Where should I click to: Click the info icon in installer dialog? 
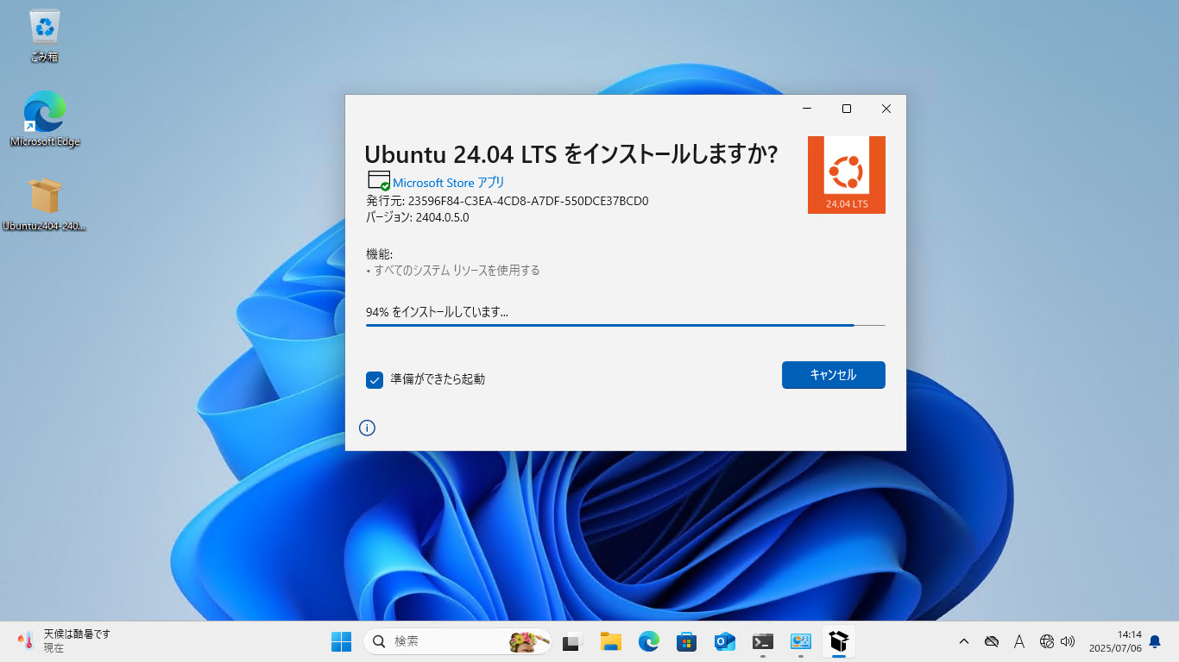[x=367, y=428]
